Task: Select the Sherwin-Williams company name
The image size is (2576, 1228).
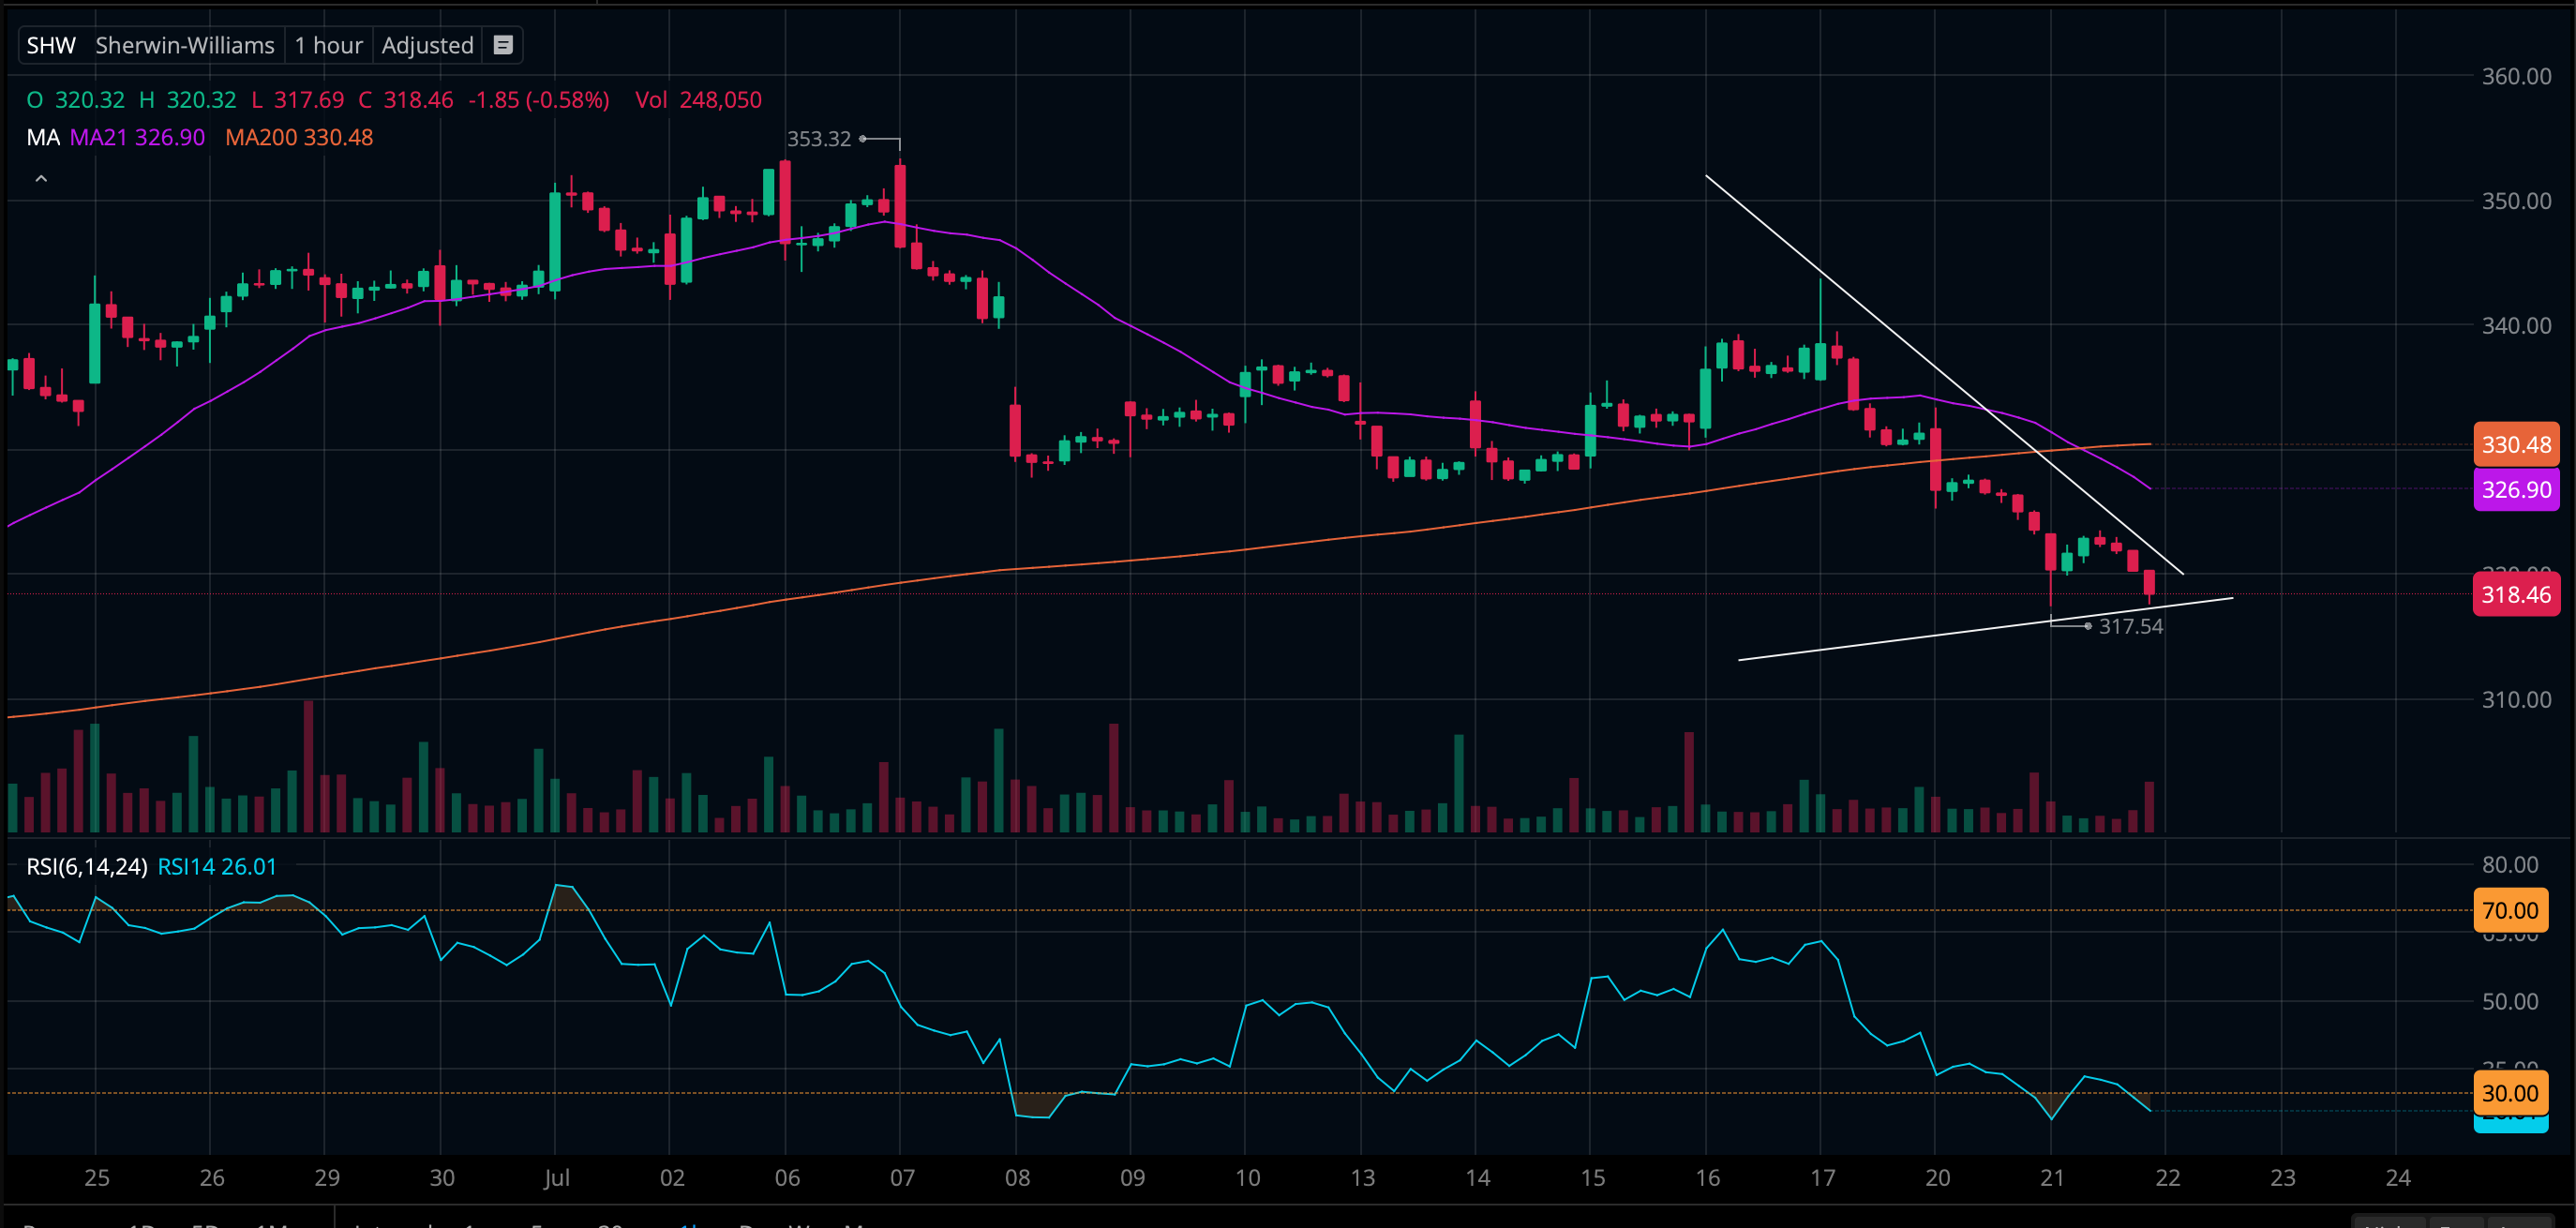Action: (185, 45)
